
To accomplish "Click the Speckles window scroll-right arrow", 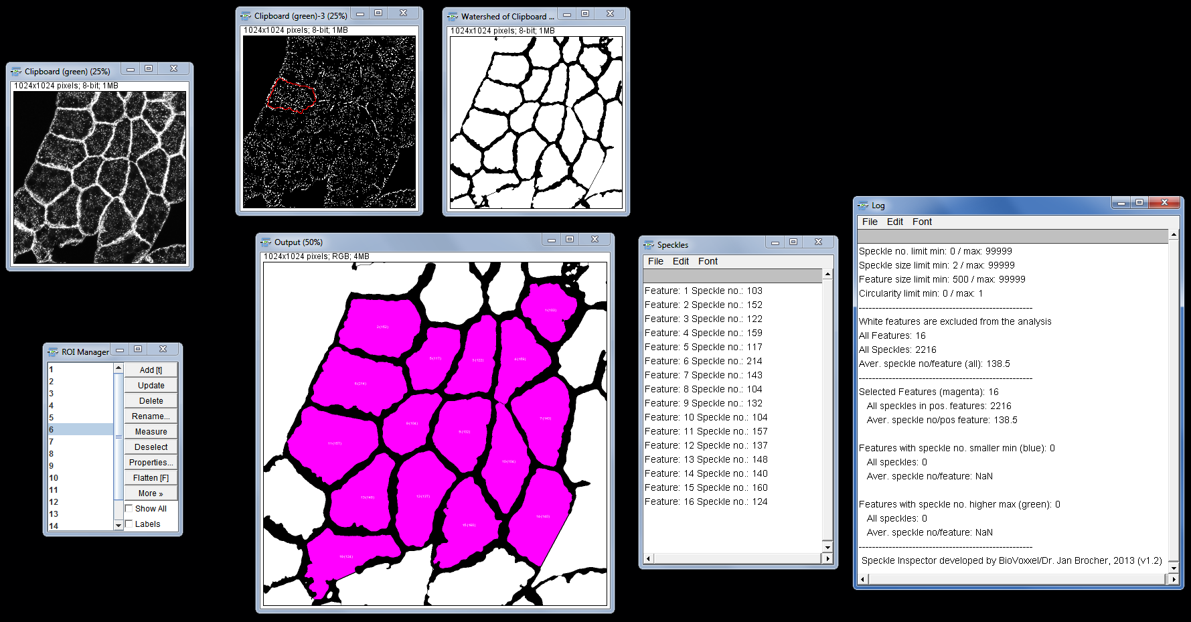I will coord(827,558).
